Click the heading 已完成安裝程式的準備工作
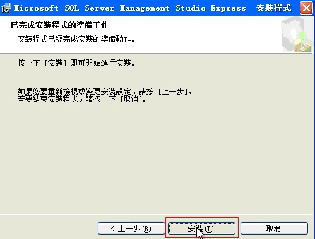The image size is (315, 239). 60,25
